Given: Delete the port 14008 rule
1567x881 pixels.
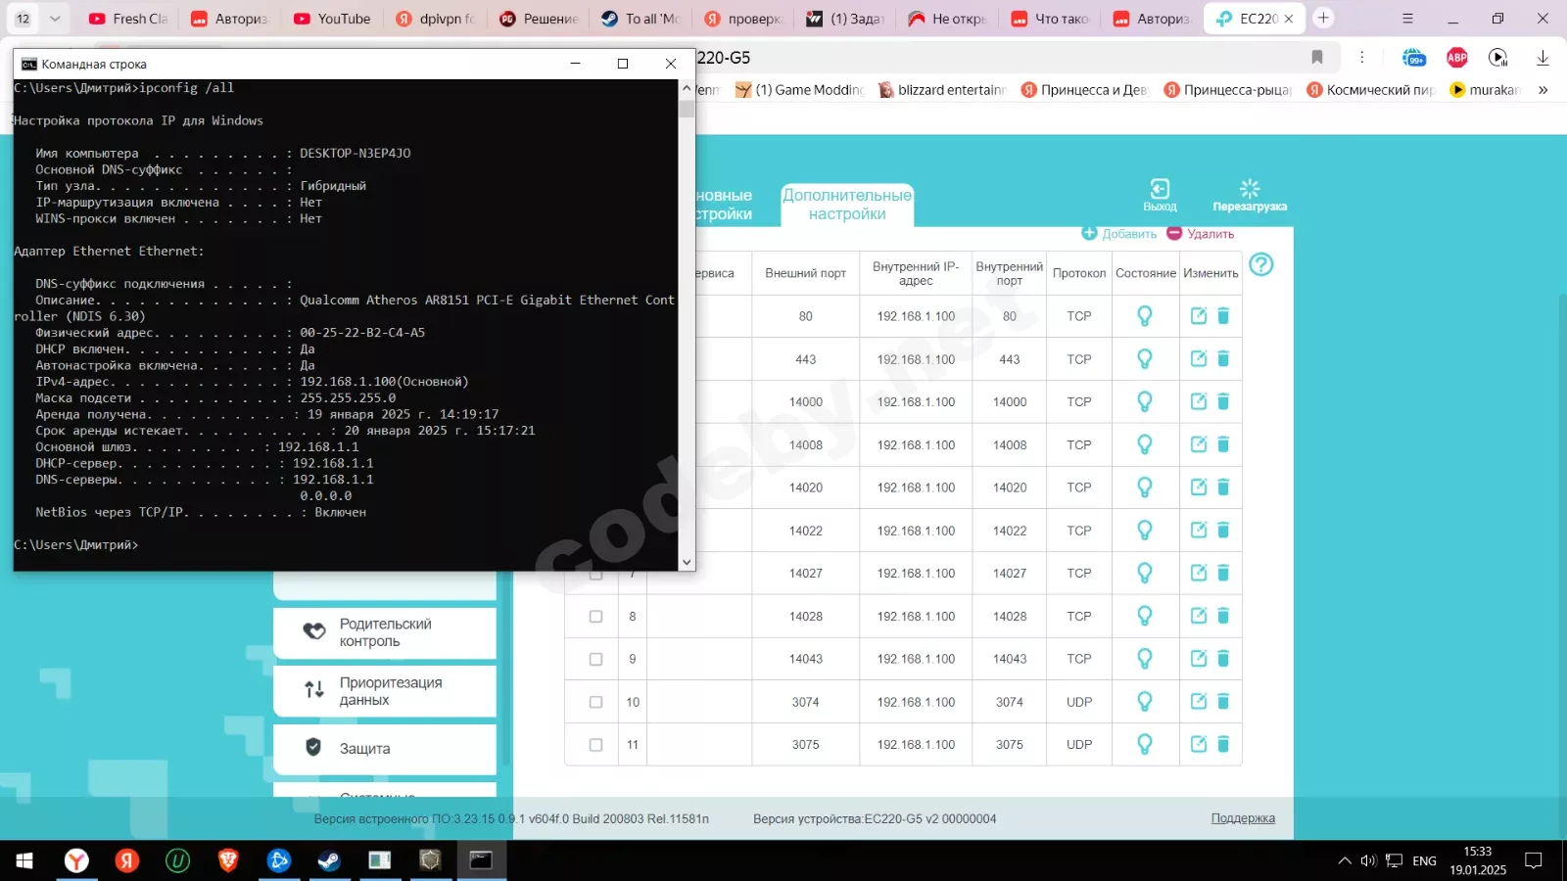Looking at the screenshot, I should click(x=1223, y=444).
